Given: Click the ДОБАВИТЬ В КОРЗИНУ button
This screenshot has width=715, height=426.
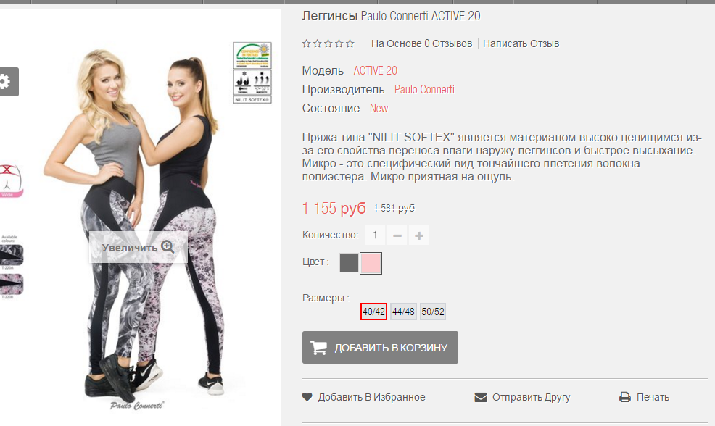Looking at the screenshot, I should pos(380,348).
